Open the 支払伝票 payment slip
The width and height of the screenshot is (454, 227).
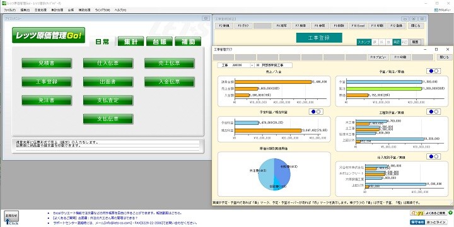tap(108, 119)
